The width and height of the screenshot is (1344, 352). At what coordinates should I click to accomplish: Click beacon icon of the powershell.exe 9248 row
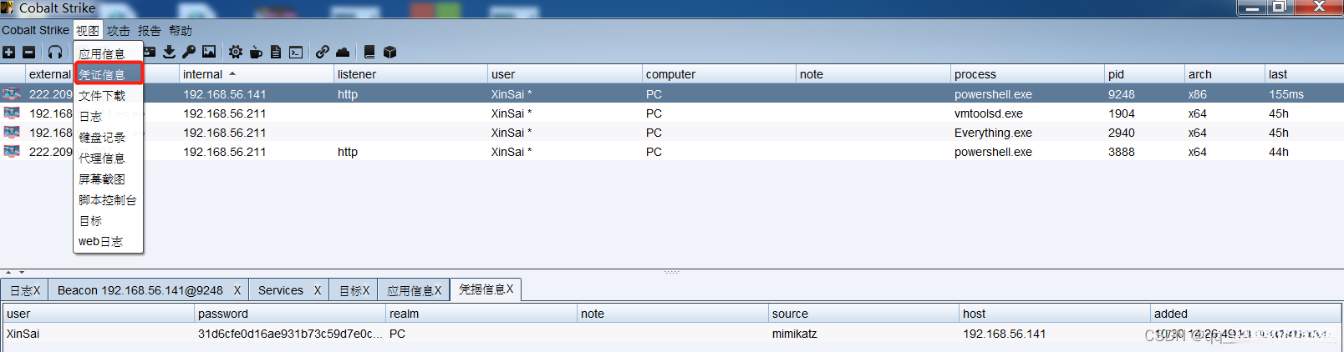12,94
